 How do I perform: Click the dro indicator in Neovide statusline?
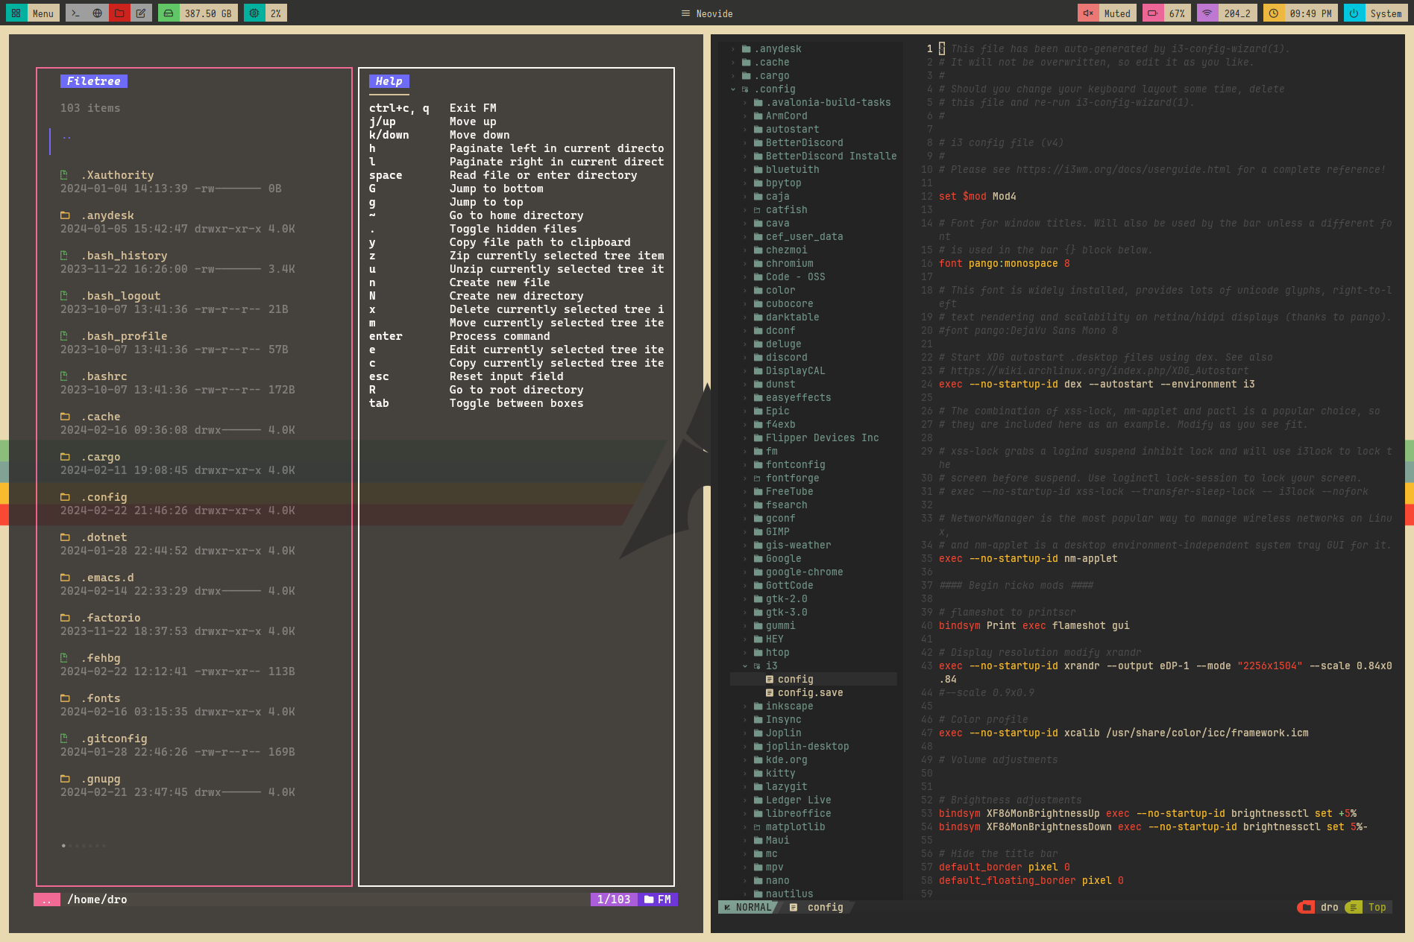(x=1329, y=907)
